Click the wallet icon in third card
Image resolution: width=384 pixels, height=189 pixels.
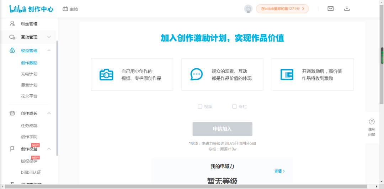pos(287,74)
